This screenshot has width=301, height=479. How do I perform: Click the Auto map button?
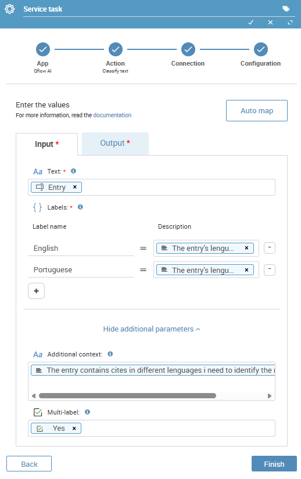257,110
